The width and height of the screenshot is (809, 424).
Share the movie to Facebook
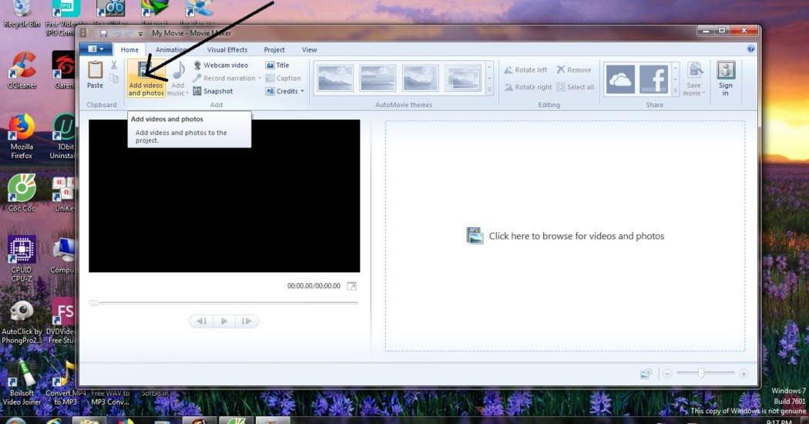(x=653, y=79)
